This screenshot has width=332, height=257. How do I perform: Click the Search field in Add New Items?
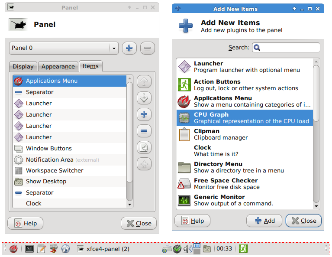[x=286, y=47]
